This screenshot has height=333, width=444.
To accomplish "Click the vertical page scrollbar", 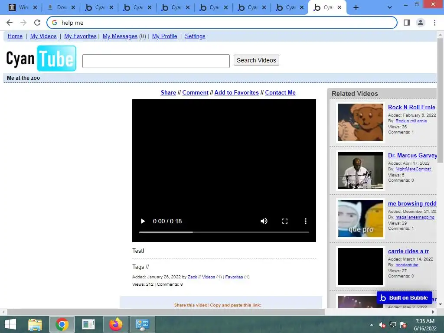I will pyautogui.click(x=441, y=99).
